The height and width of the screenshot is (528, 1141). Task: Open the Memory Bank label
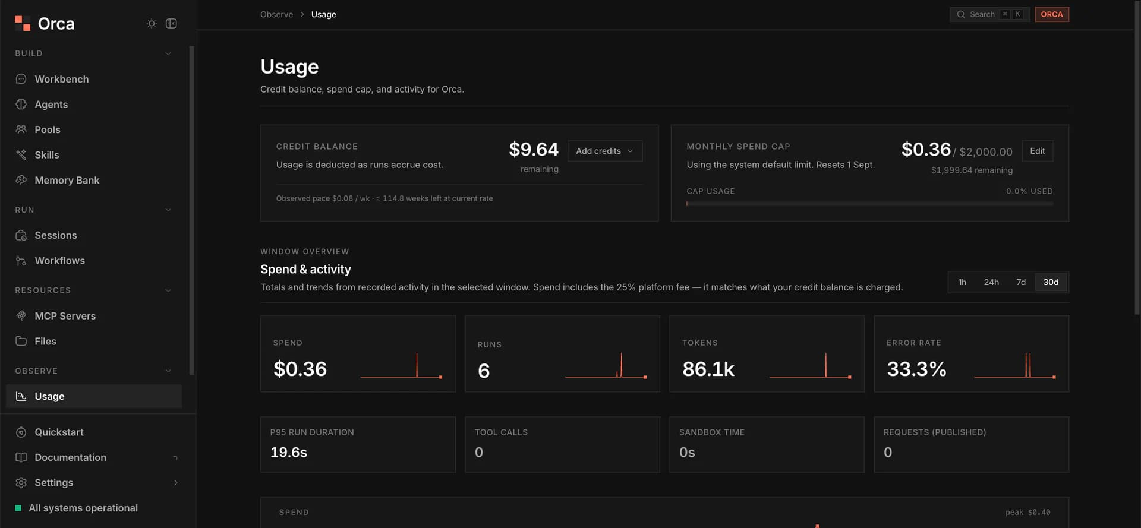(67, 180)
